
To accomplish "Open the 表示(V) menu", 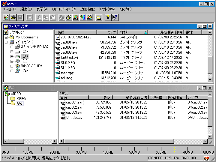I will pos(42,9).
